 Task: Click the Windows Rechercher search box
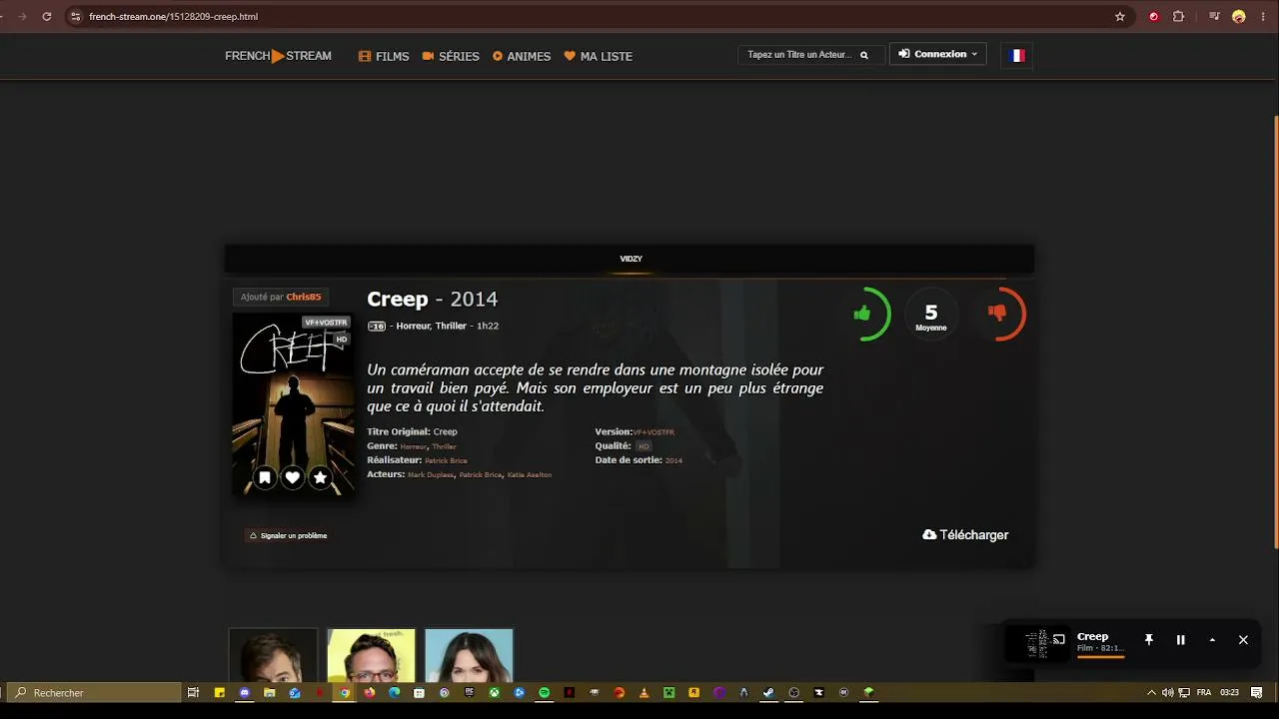[96, 692]
